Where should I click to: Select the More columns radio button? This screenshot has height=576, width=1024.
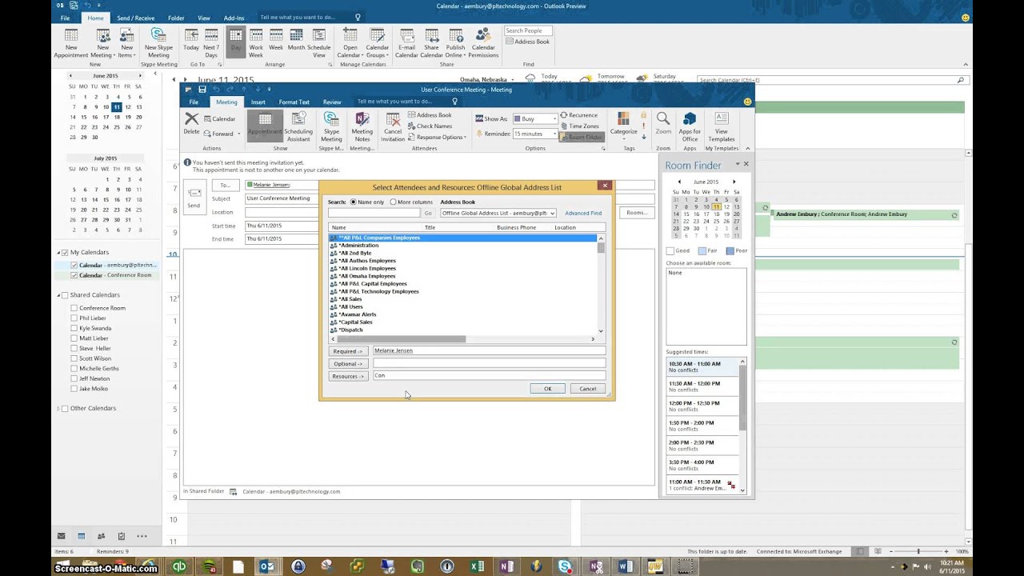[393, 202]
